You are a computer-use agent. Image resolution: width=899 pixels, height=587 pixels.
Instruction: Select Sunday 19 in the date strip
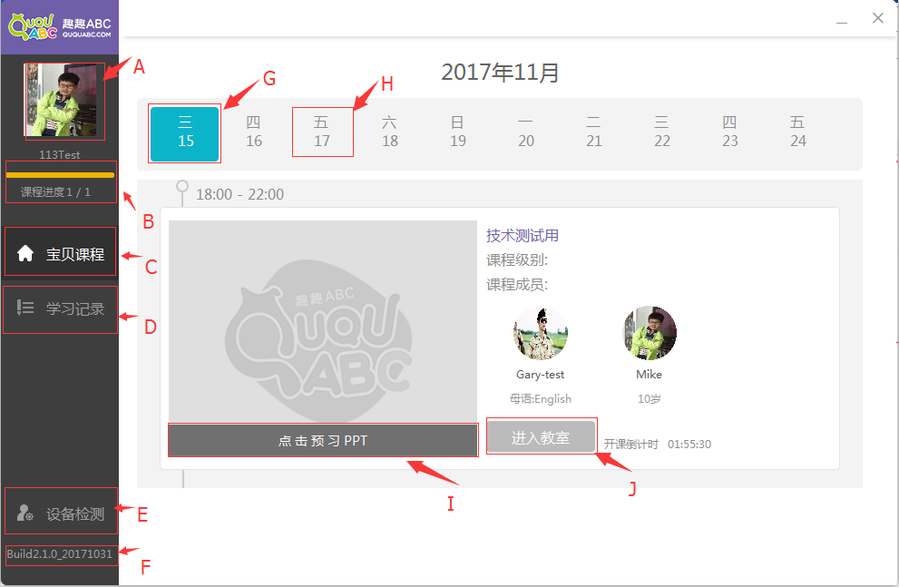(x=457, y=132)
